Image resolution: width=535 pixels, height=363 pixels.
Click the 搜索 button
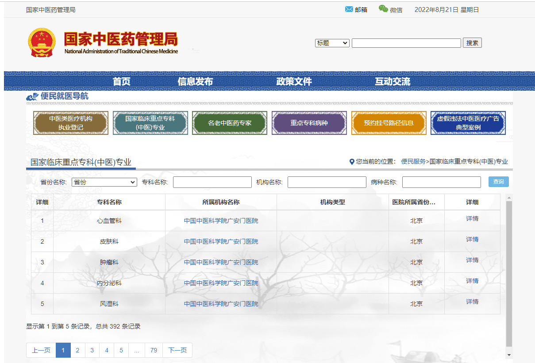[472, 43]
